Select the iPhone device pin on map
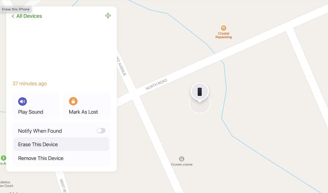Image resolution: width=328 pixels, height=193 pixels. [200, 92]
